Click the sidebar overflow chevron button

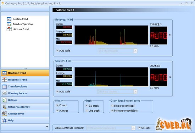(x=47, y=127)
